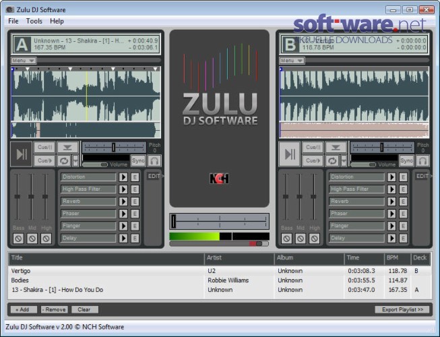Kill the High band on Deck A

pyautogui.click(x=46, y=239)
